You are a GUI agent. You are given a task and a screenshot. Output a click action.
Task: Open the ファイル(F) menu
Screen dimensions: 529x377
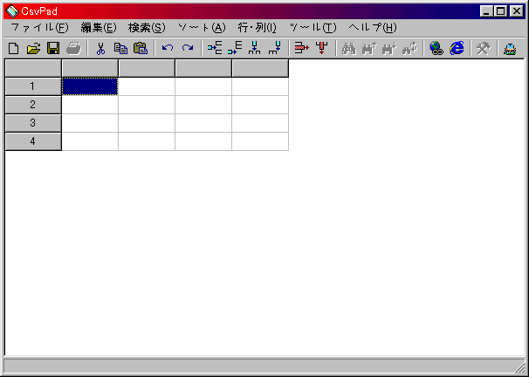click(x=39, y=28)
